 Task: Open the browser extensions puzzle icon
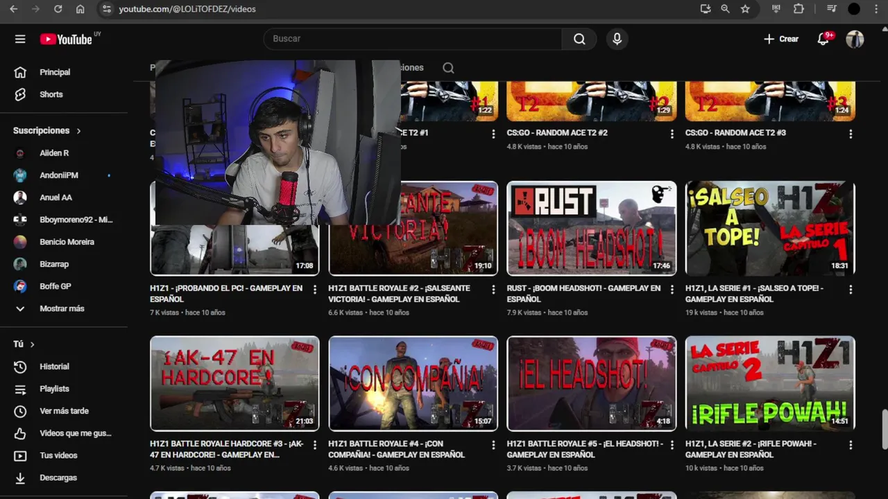click(799, 9)
